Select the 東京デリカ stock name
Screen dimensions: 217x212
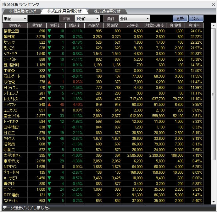tap(12, 161)
